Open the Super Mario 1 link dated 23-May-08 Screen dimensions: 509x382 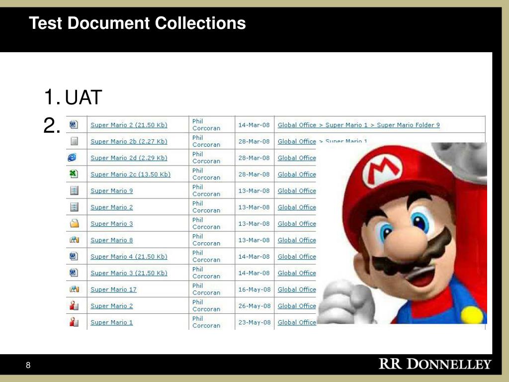click(112, 322)
